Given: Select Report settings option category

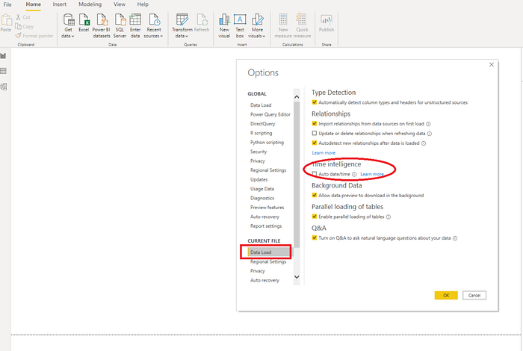Looking at the screenshot, I should point(266,226).
